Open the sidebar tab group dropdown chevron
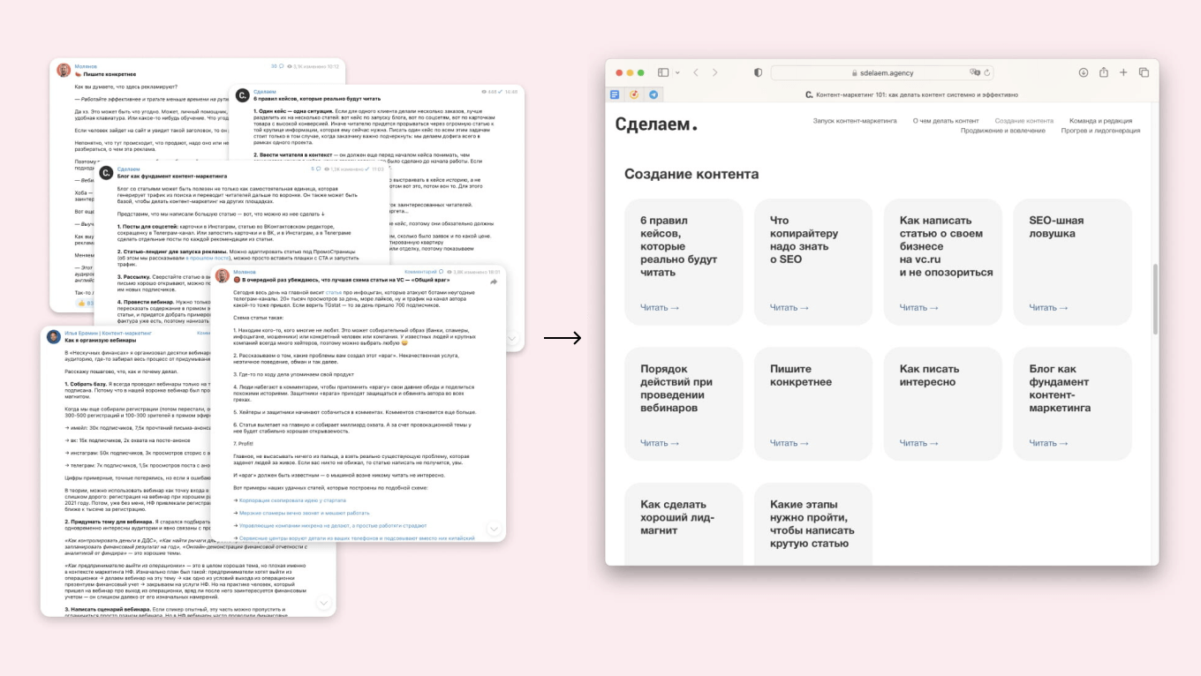 [676, 72]
